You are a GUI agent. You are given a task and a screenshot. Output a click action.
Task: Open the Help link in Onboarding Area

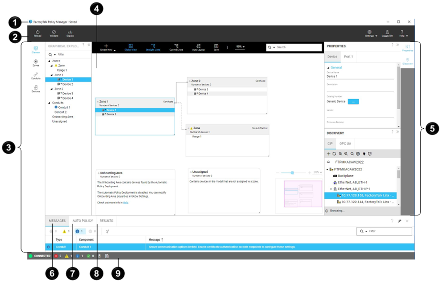125,203
